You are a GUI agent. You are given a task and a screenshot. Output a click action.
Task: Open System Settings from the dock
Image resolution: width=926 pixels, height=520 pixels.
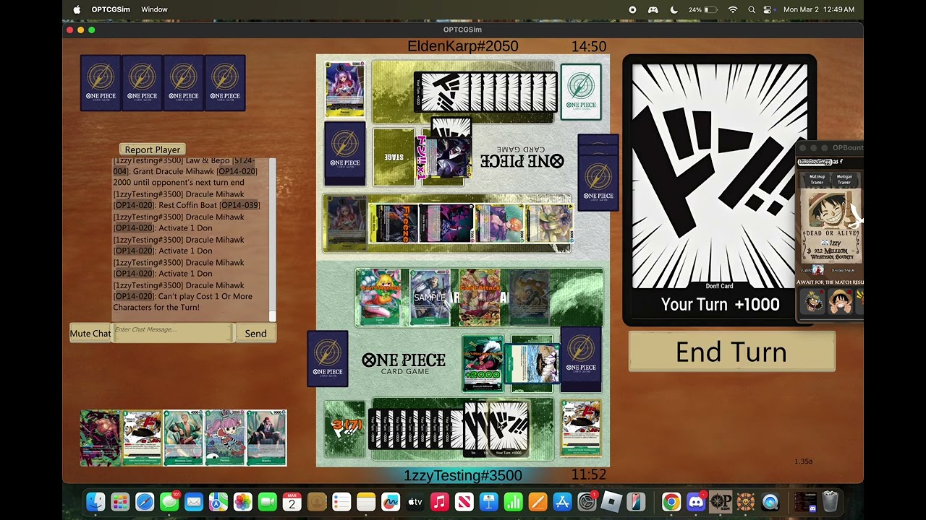pyautogui.click(x=587, y=501)
